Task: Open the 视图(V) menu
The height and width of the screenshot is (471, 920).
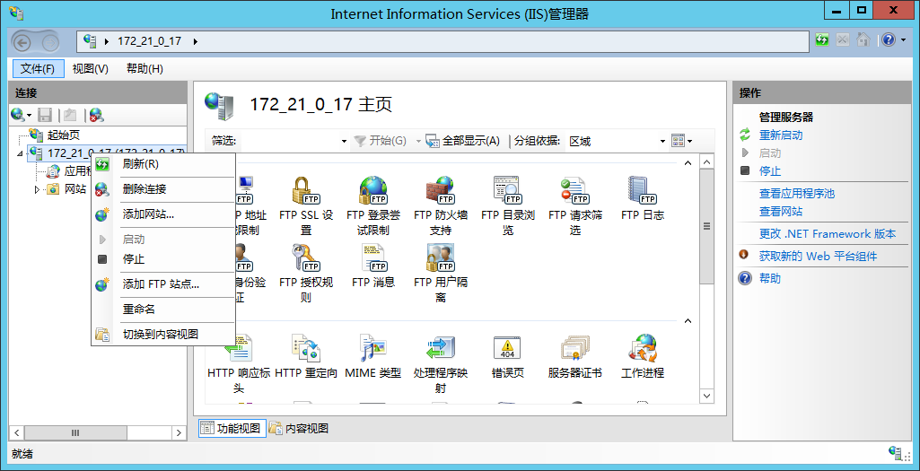Action: pos(91,68)
